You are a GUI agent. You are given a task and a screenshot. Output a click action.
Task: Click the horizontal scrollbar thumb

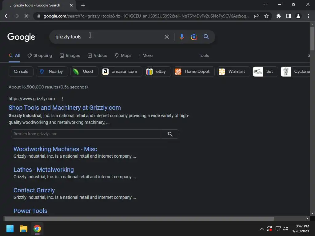(x=139, y=218)
